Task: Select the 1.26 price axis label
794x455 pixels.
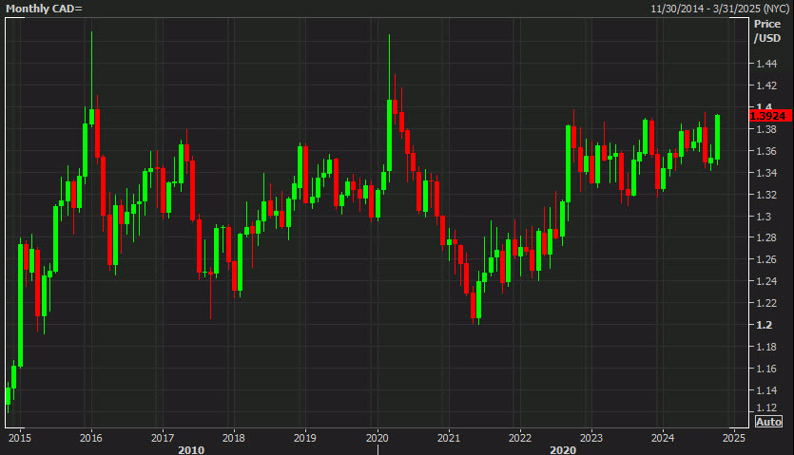Action: point(766,259)
